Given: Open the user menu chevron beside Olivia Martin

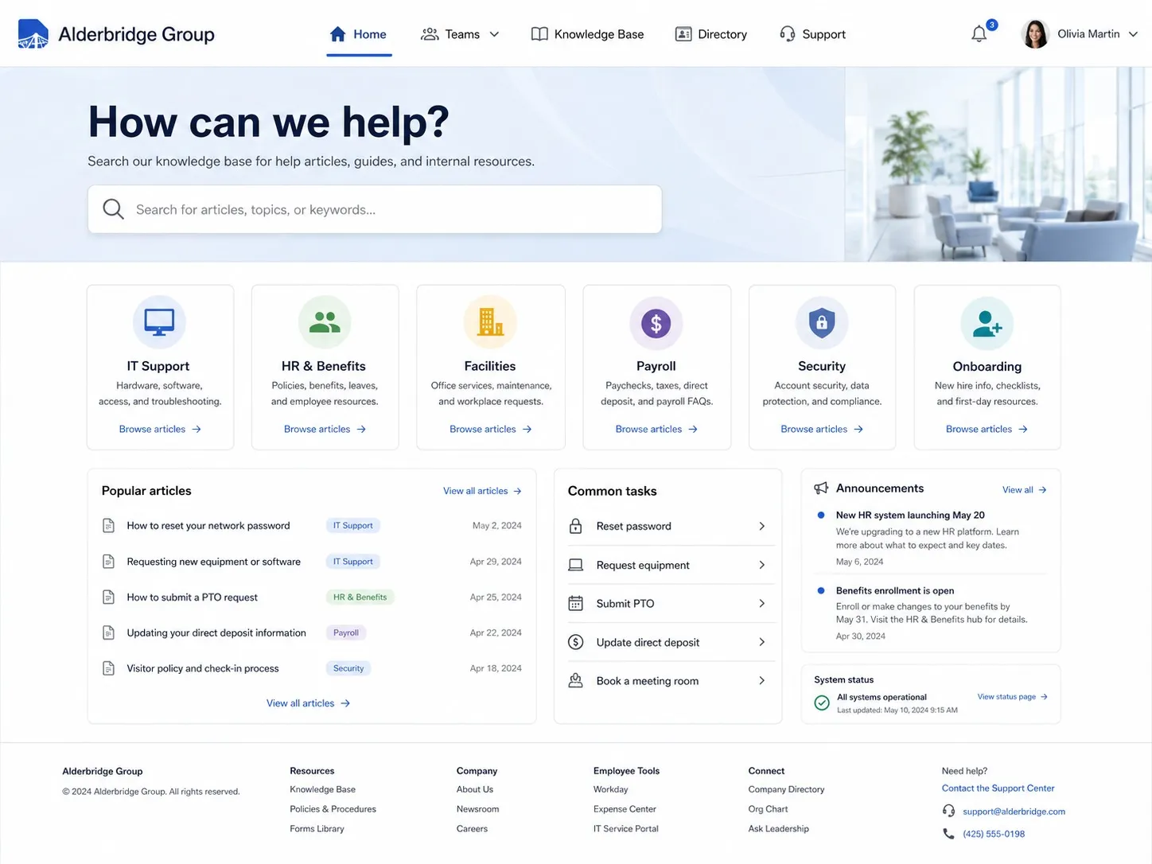Looking at the screenshot, I should click(x=1133, y=34).
